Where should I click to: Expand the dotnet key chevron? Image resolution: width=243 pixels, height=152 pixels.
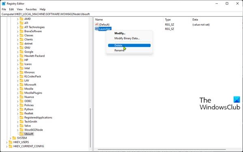pos(17,44)
